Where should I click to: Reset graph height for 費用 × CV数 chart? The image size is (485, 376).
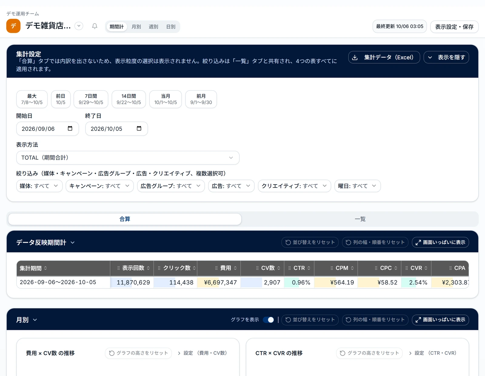click(x=139, y=353)
